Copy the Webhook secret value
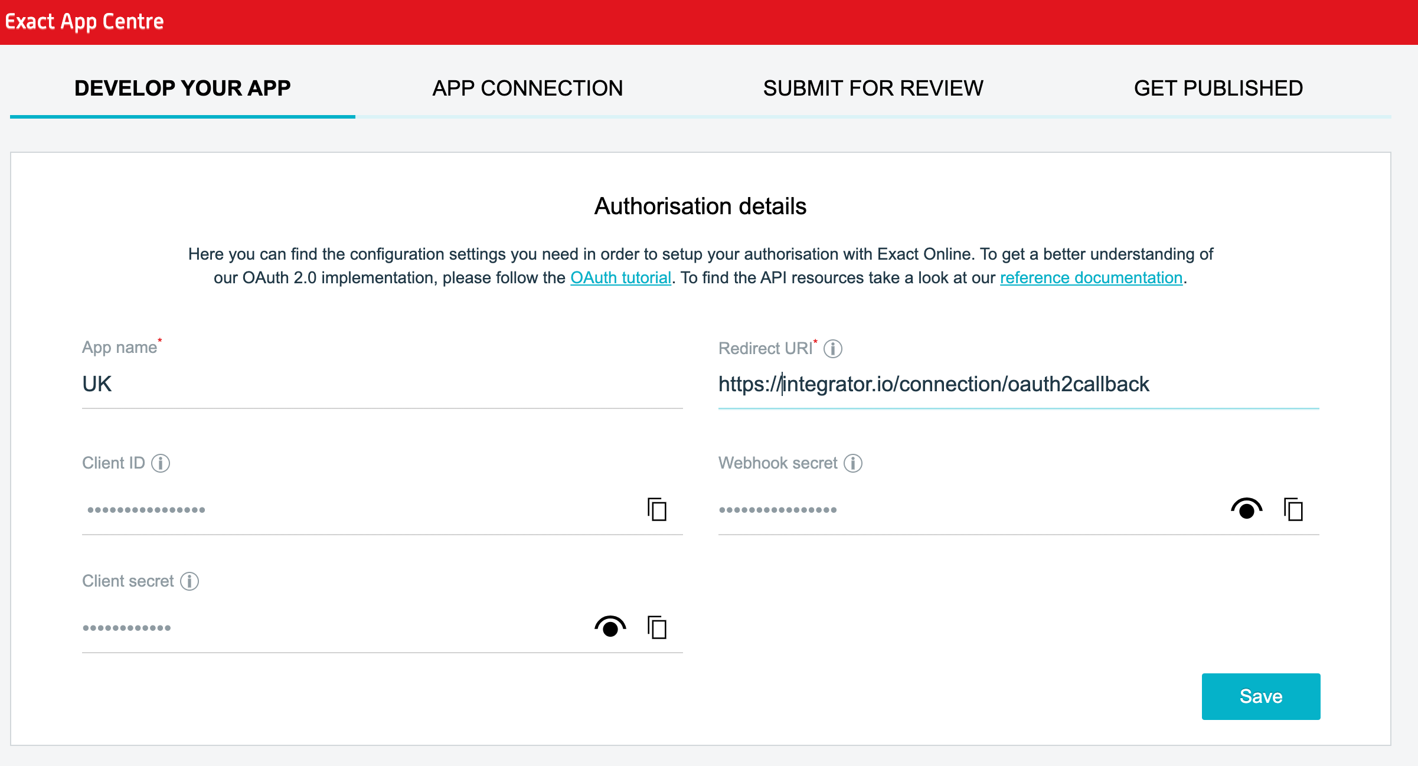 pyautogui.click(x=1293, y=509)
